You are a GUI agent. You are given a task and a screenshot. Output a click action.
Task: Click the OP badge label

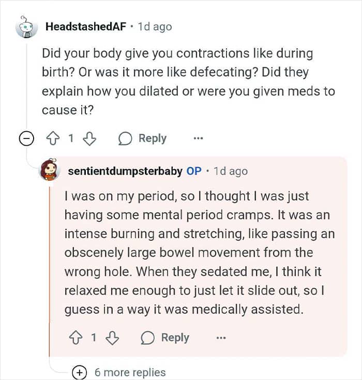click(x=194, y=171)
